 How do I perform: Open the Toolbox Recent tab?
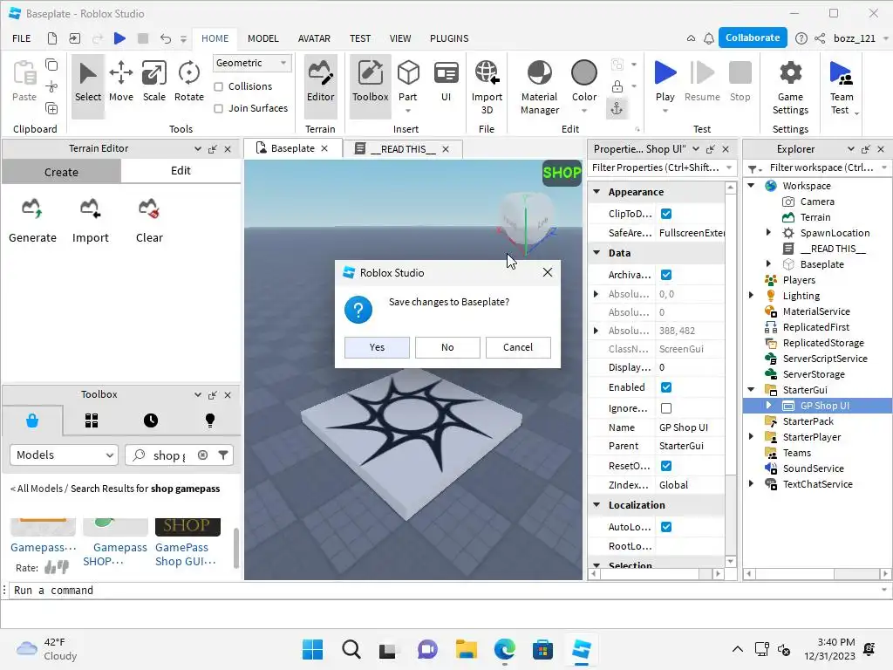click(151, 420)
